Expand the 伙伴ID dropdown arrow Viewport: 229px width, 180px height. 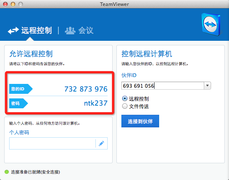coord(207,86)
